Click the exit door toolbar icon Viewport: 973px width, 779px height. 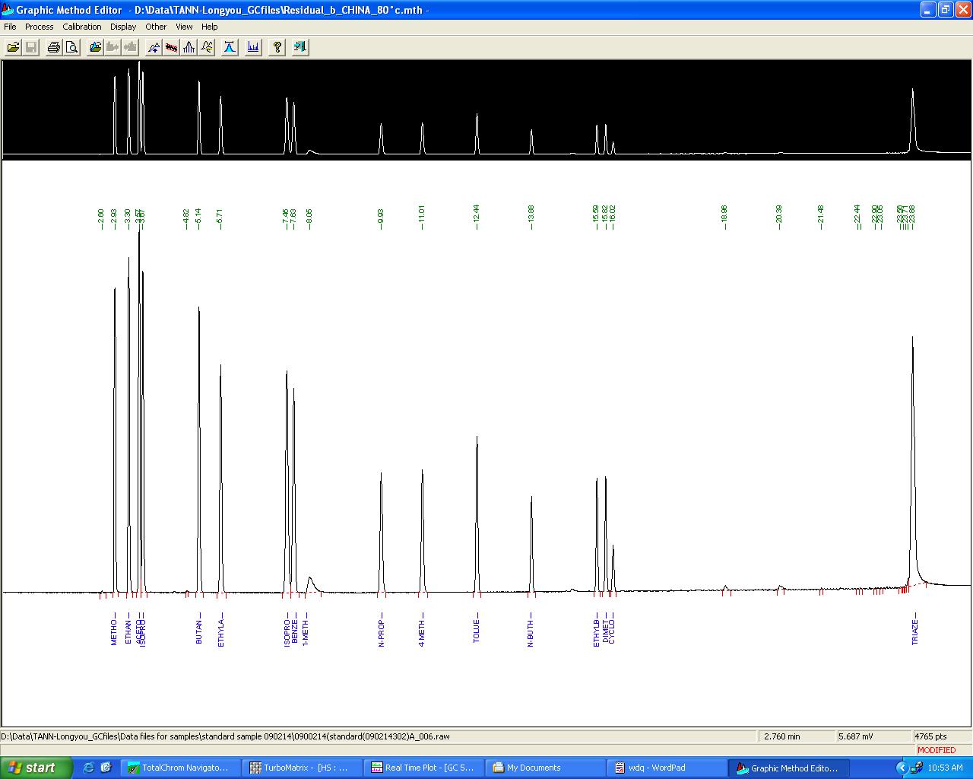300,47
